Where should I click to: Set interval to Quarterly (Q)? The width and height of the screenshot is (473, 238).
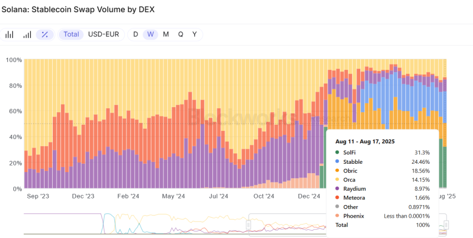coord(180,35)
